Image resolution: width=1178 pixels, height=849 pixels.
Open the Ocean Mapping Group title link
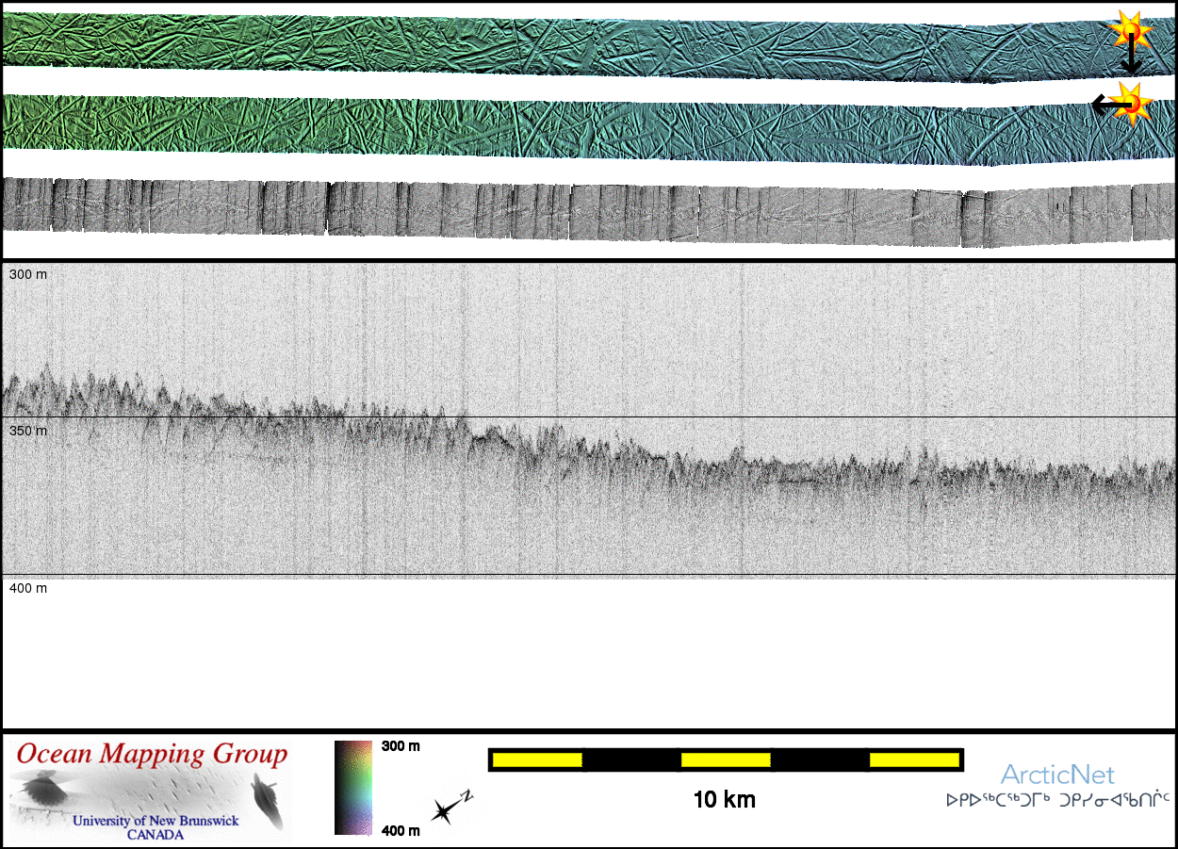(x=152, y=754)
